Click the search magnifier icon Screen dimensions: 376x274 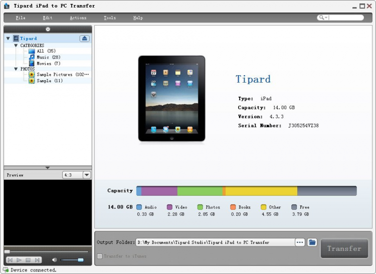321,18
